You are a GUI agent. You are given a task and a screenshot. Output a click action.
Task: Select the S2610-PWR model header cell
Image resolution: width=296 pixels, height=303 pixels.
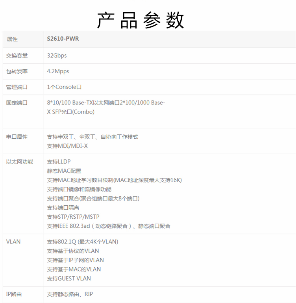click(x=63, y=39)
